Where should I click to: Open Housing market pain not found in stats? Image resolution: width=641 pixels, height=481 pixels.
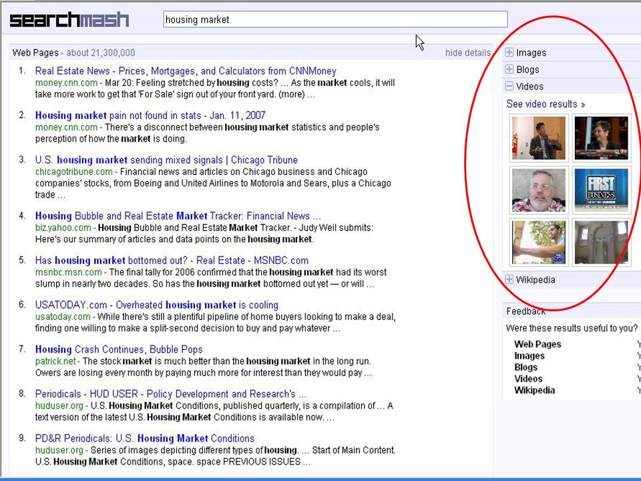tap(150, 116)
